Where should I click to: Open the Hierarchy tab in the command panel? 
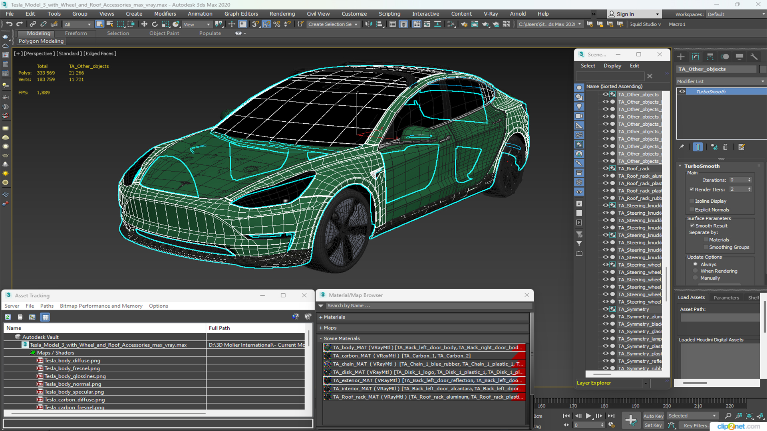(710, 57)
